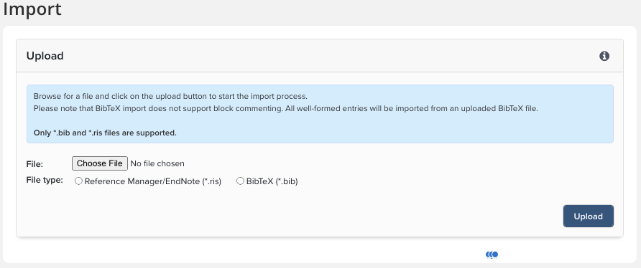Viewport: 641px width, 268px height.
Task: Click the blue loading indicator below the panel
Action: point(492,254)
